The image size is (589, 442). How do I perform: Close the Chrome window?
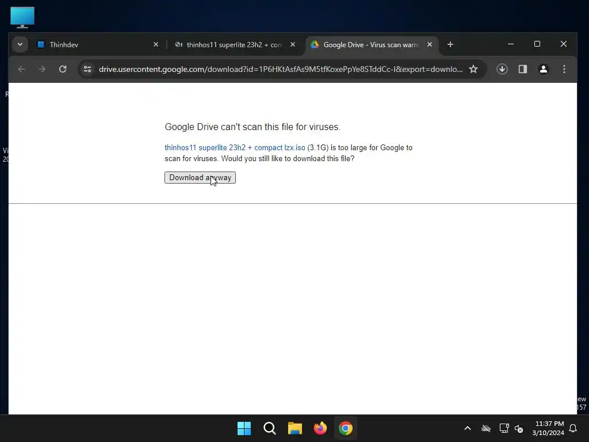pos(564,44)
